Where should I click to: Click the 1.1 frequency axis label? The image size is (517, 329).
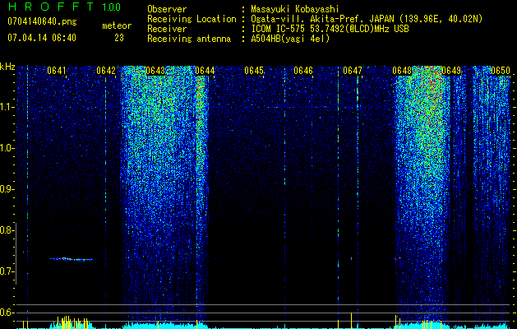pos(7,107)
